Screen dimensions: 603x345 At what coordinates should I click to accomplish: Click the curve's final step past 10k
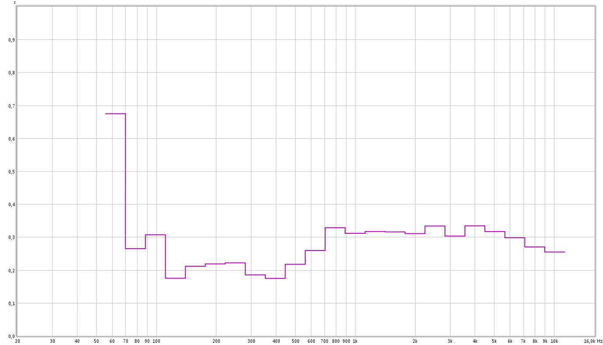click(555, 252)
